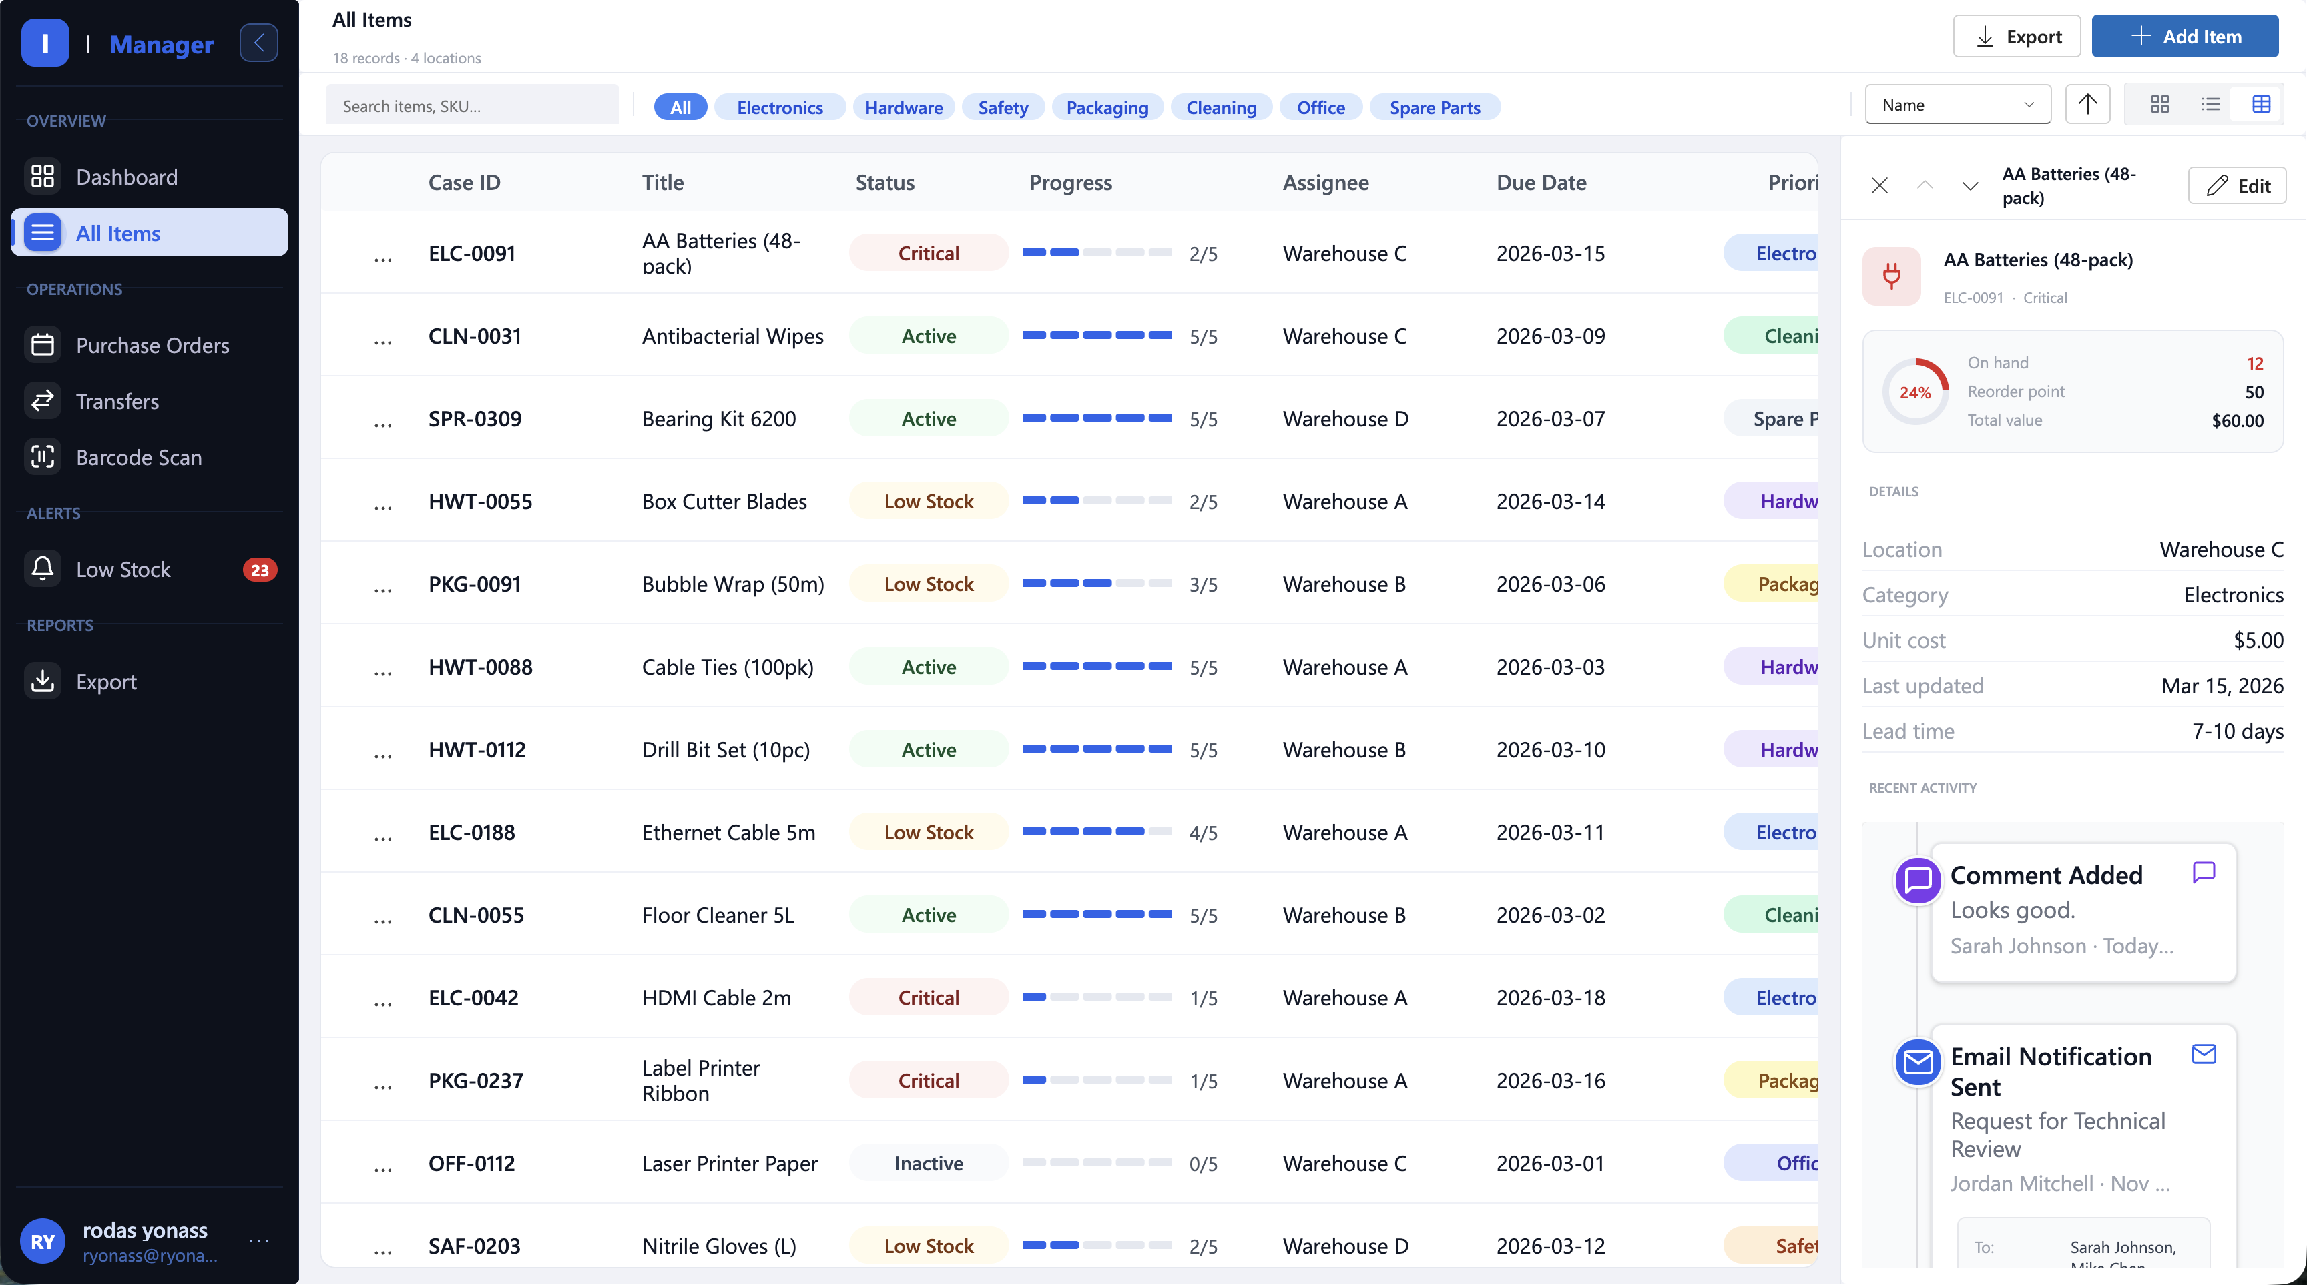
Task: Open user menu dots beside rodas yonass
Action: click(260, 1240)
